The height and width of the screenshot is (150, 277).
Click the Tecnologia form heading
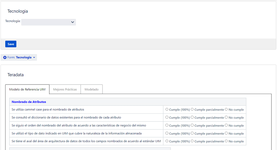click(x=17, y=11)
